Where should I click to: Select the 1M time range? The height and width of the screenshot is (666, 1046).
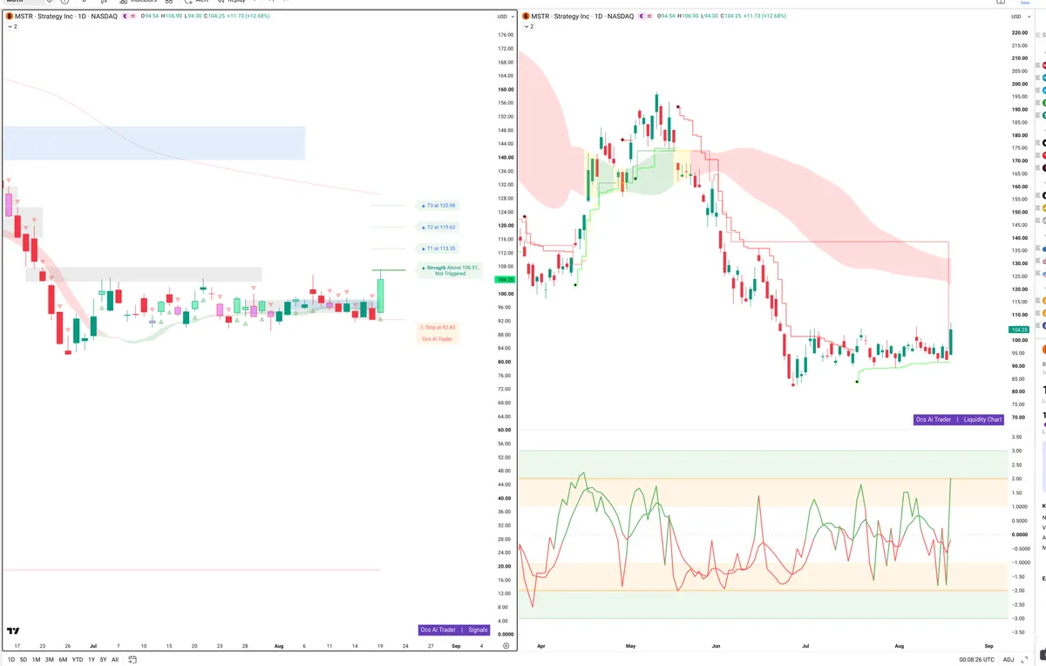37,660
